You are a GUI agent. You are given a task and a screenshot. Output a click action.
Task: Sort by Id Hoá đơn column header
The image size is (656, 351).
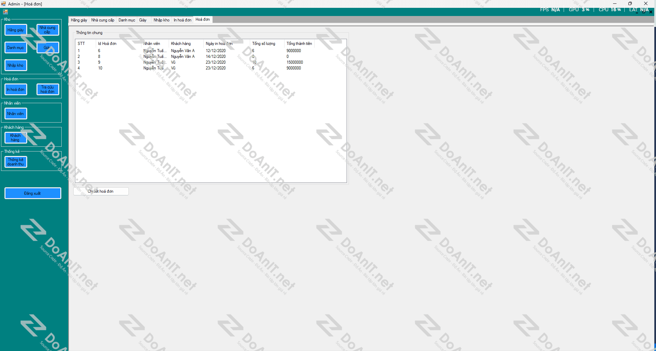119,44
